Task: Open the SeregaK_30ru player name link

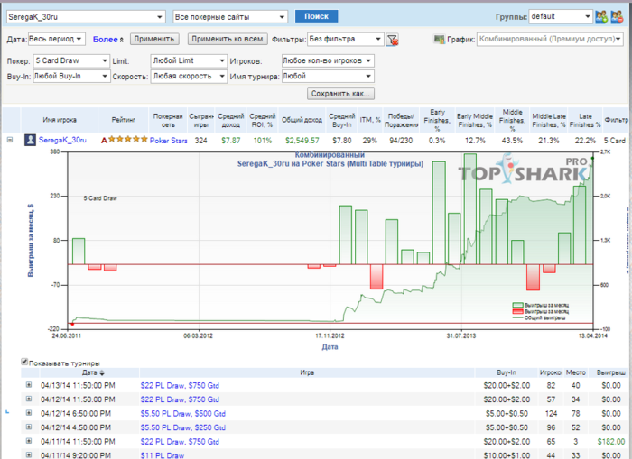Action: (x=62, y=140)
